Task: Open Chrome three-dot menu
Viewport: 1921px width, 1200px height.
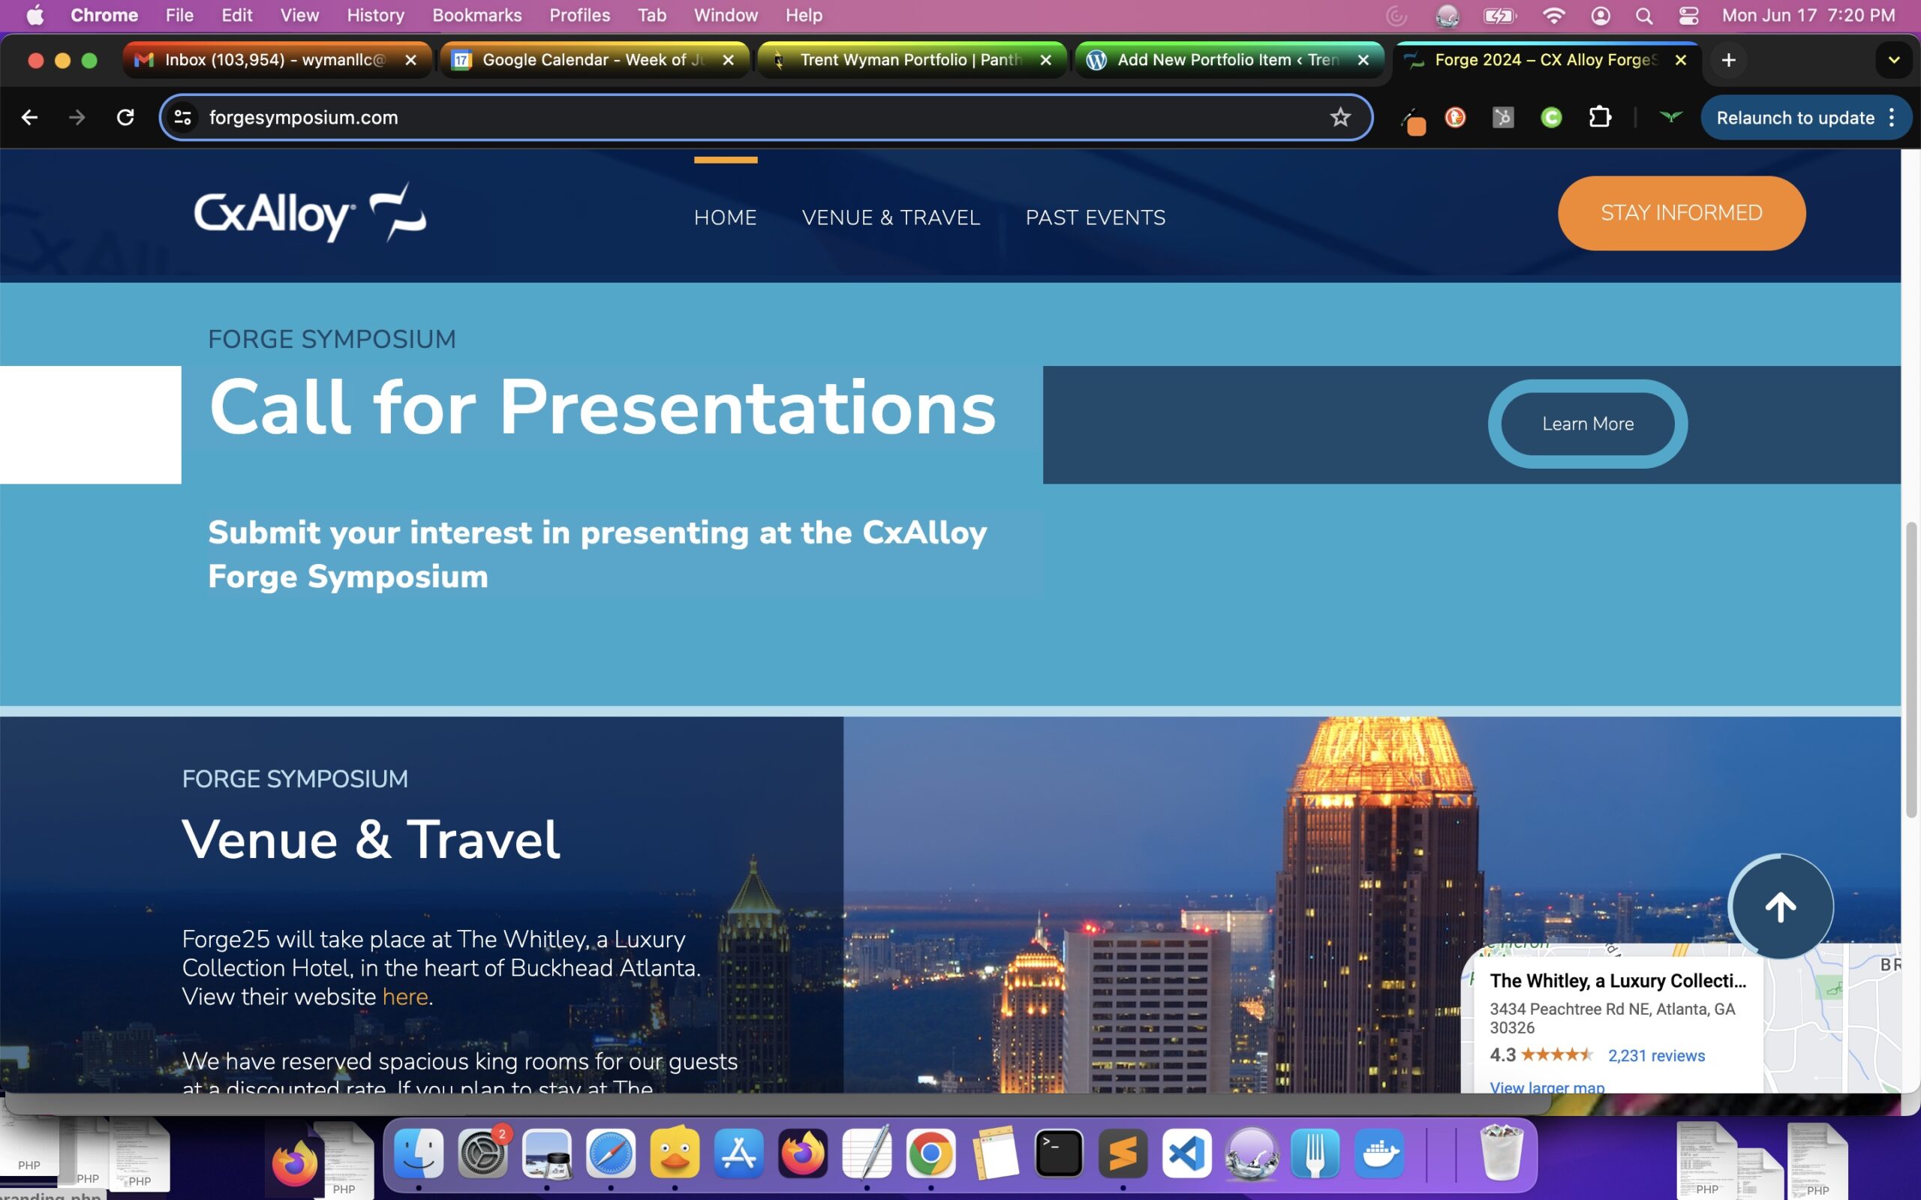Action: click(1892, 118)
